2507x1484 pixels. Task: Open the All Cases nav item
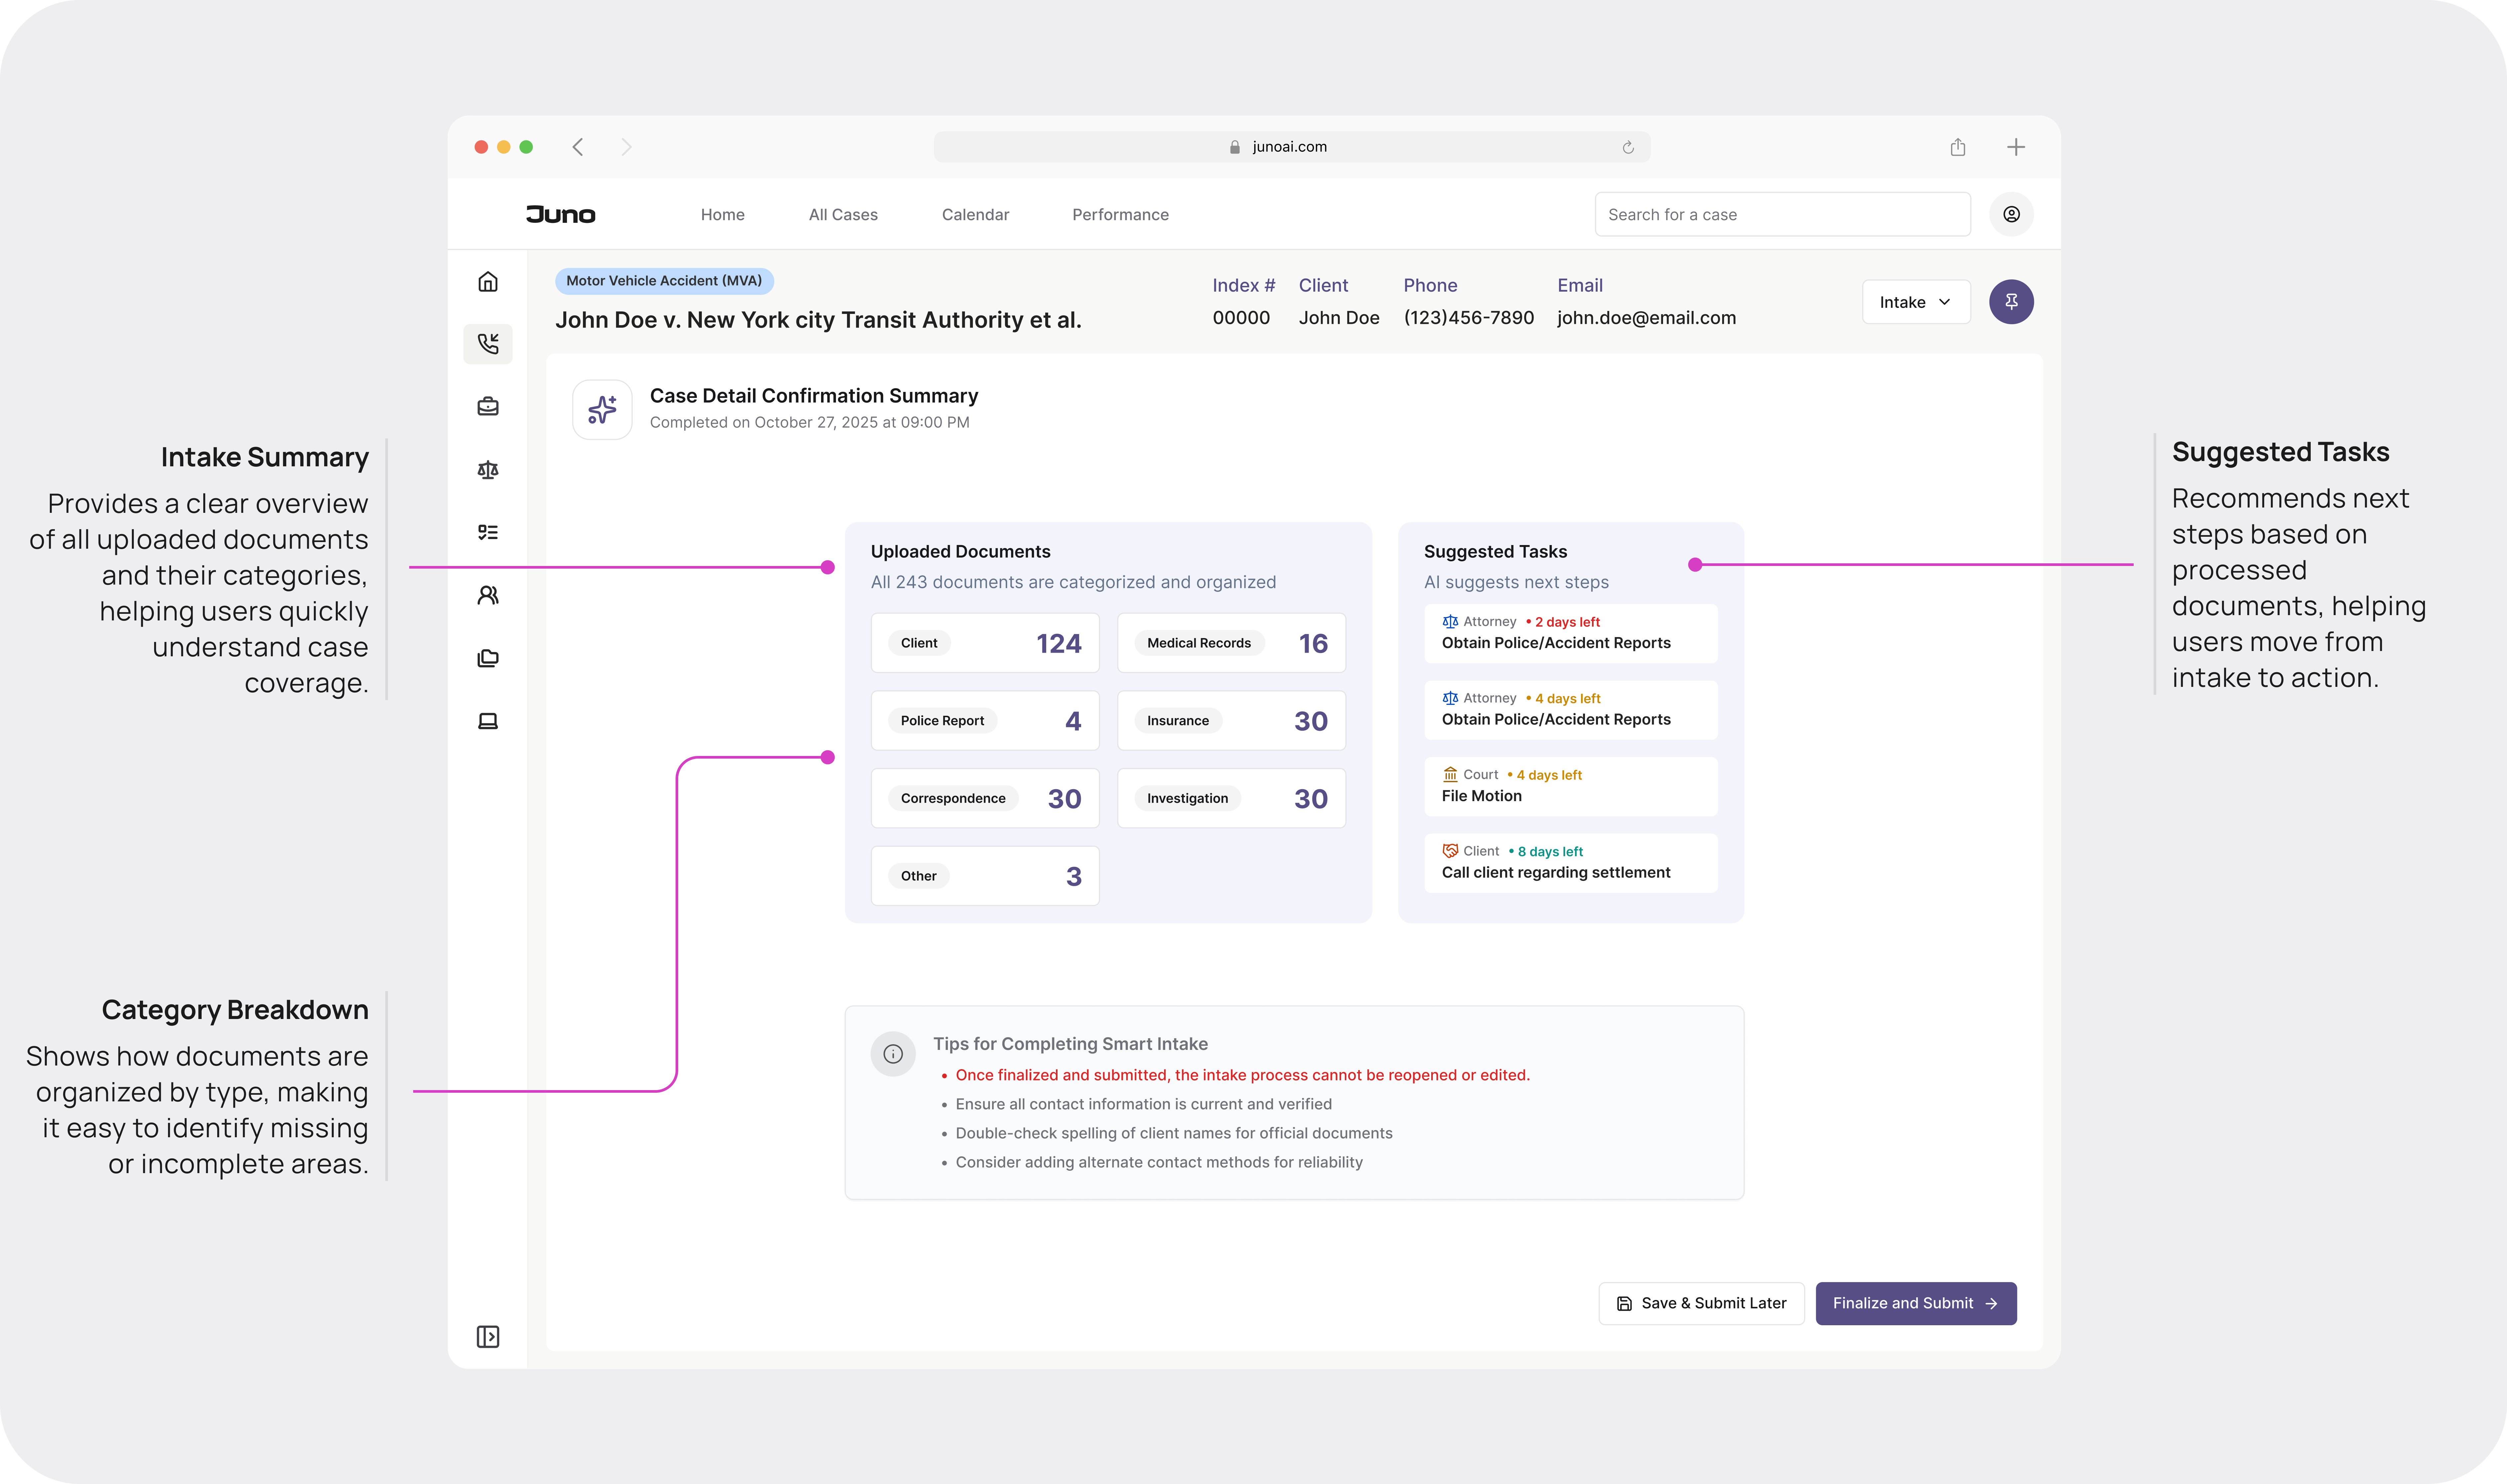843,214
